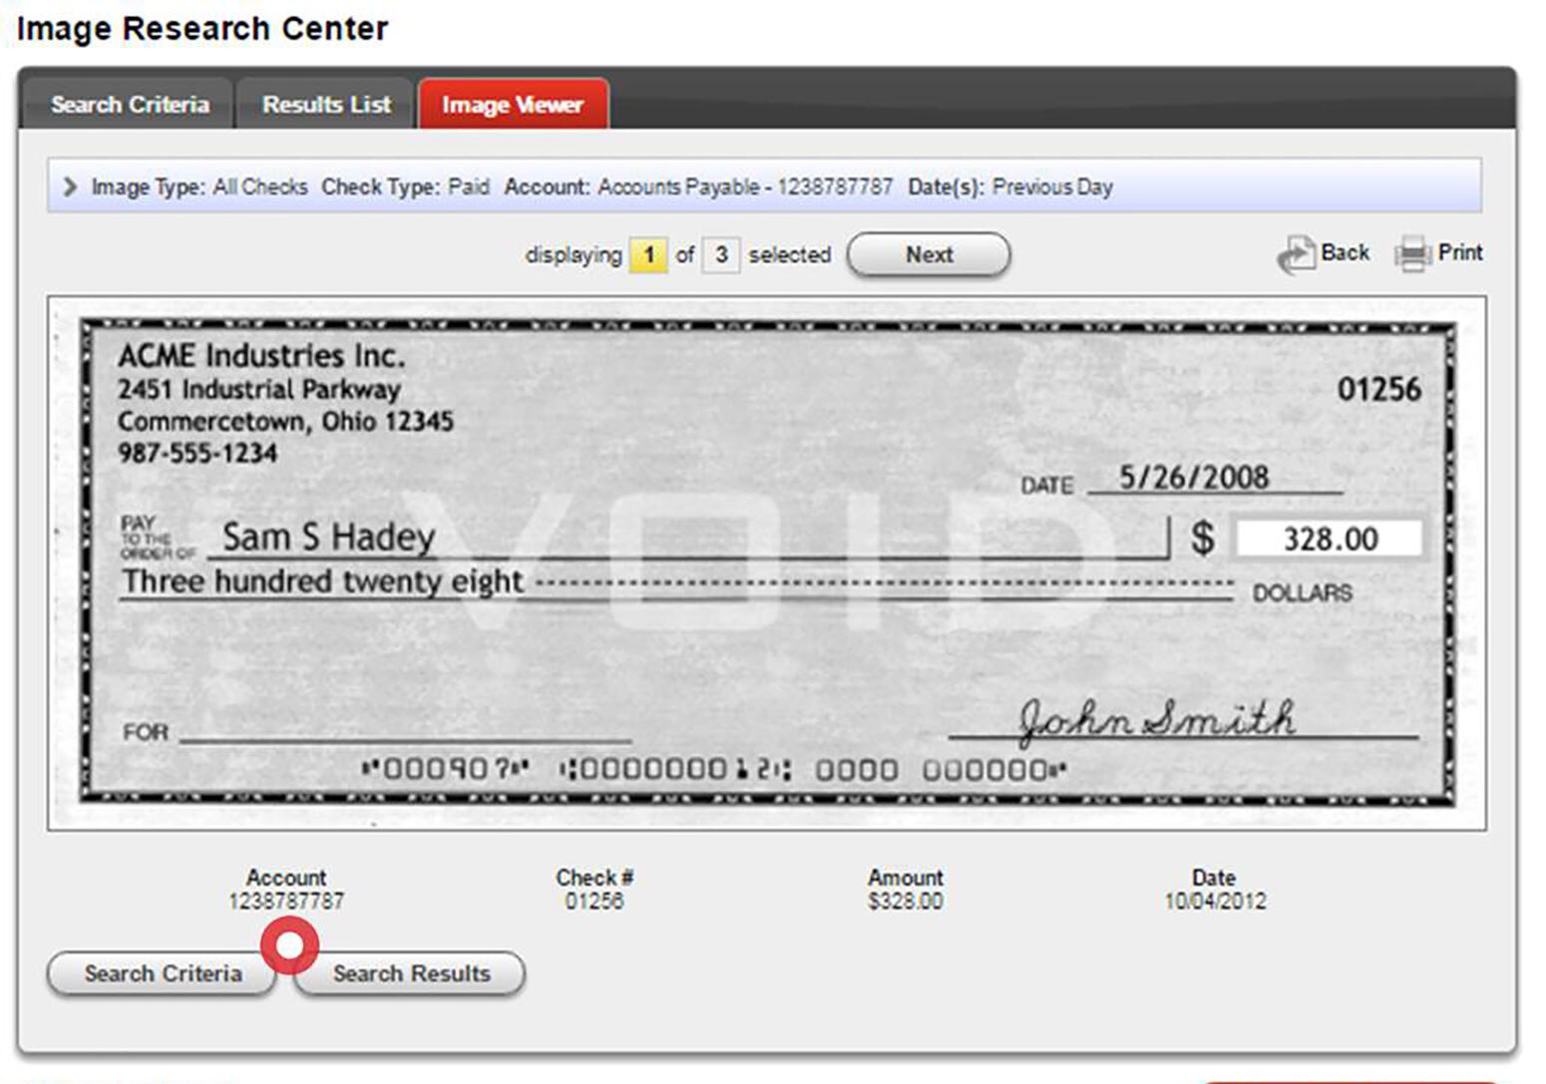The image size is (1546, 1084).
Task: Click the account number below the check
Action: point(286,902)
